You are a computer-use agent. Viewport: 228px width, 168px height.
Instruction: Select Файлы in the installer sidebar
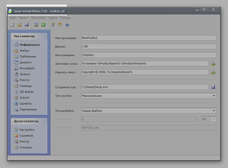(25, 51)
